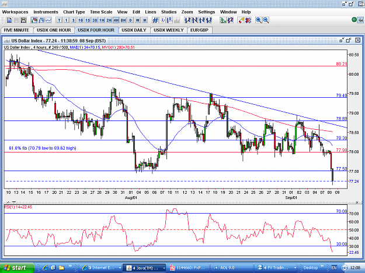365x273 pixels.
Task: Switch to the bar chart type icon
Action: pyautogui.click(x=41, y=20)
